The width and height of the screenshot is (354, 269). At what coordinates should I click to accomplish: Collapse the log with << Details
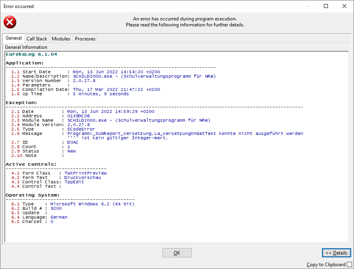(336, 253)
